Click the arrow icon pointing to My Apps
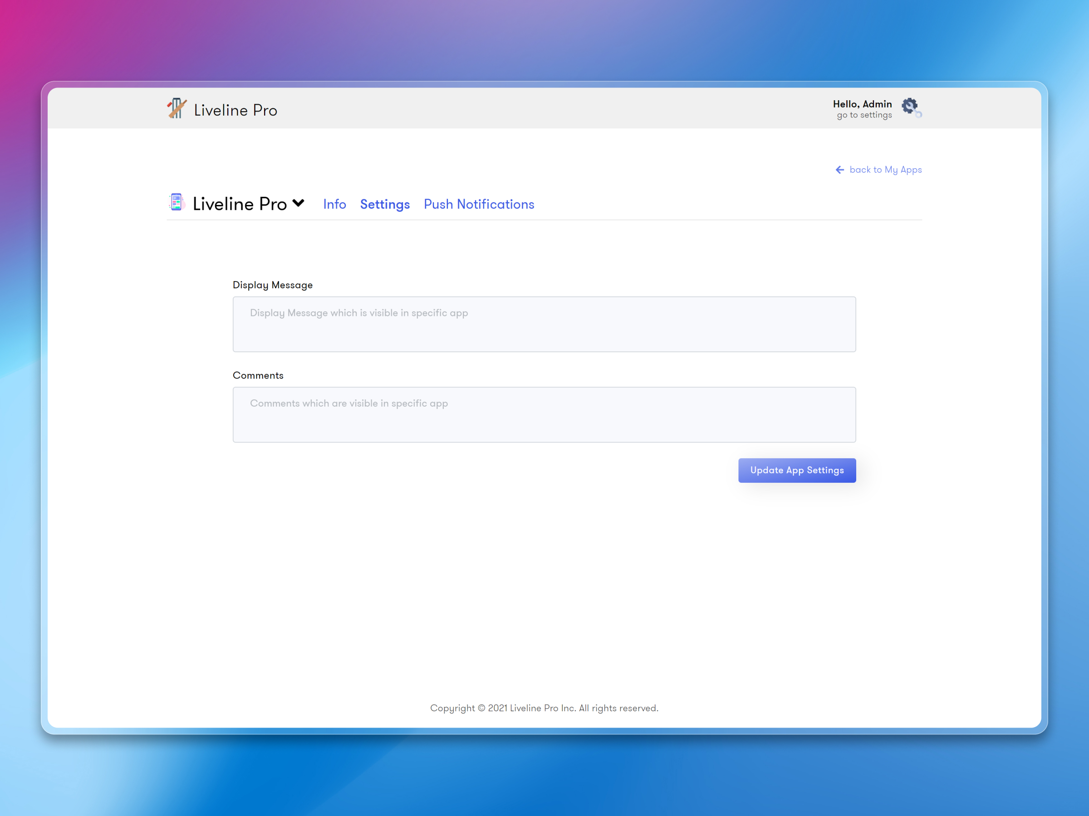The height and width of the screenshot is (816, 1089). pos(840,170)
